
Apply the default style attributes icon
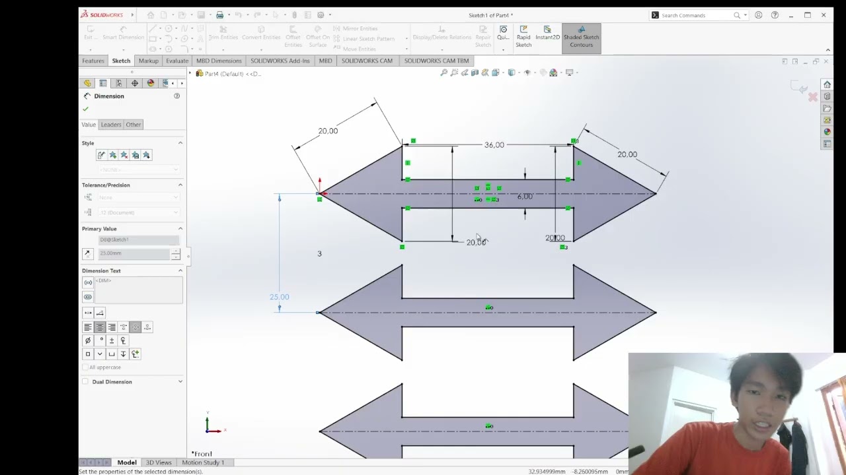pyautogui.click(x=101, y=155)
